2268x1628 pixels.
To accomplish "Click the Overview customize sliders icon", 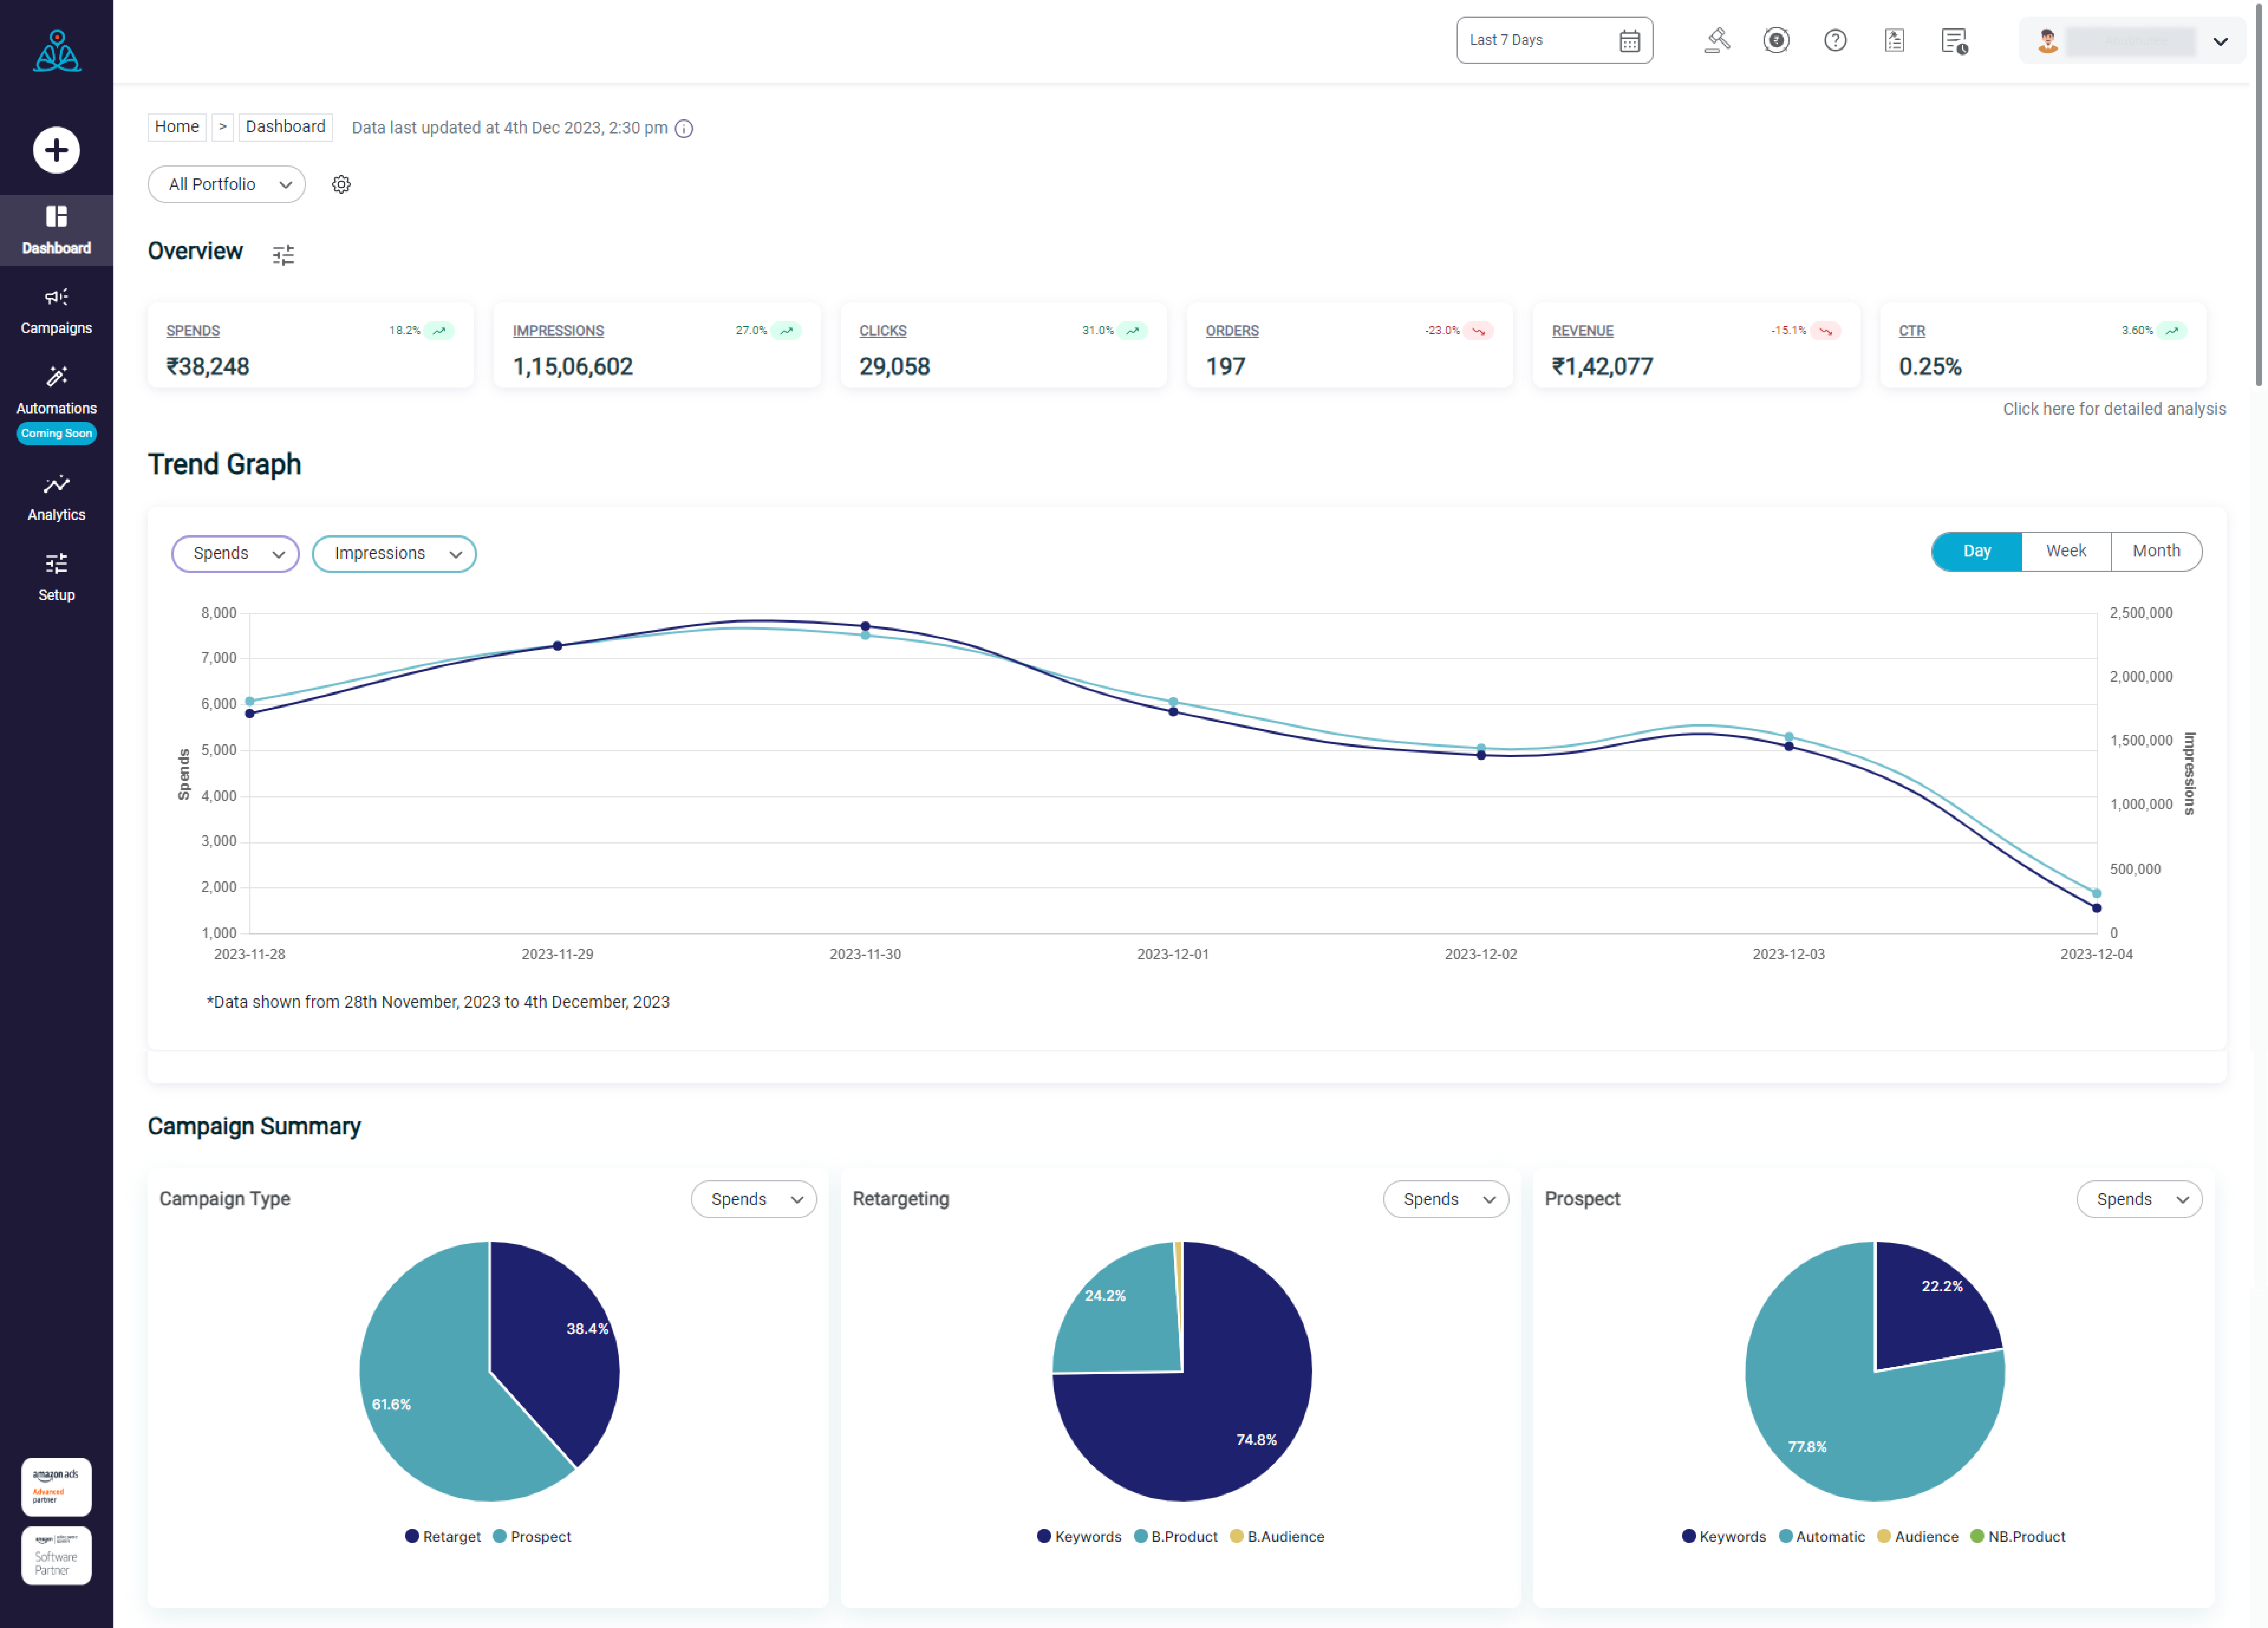I will tap(283, 255).
